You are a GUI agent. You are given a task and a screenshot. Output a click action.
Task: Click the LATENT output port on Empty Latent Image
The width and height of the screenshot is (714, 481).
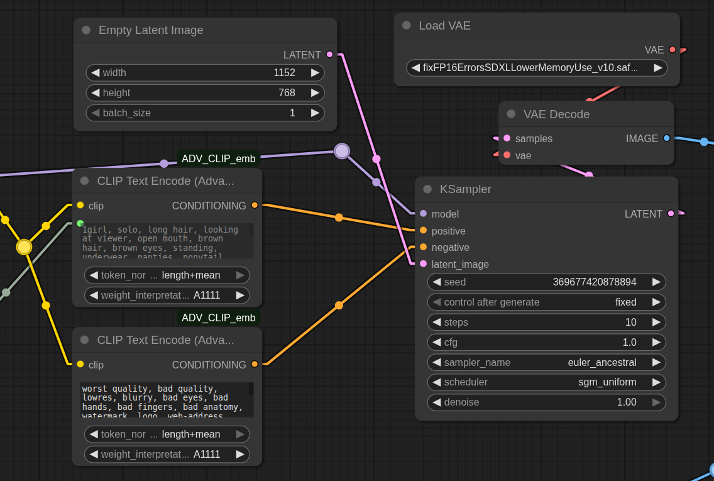click(x=329, y=55)
